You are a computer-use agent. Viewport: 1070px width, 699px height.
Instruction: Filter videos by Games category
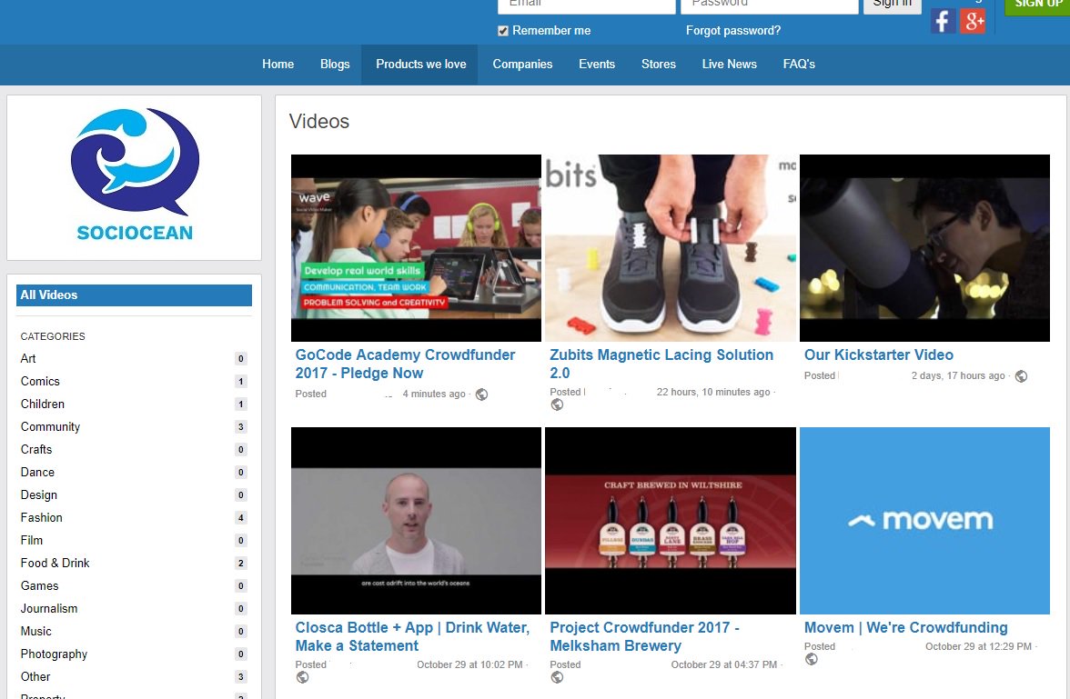40,585
